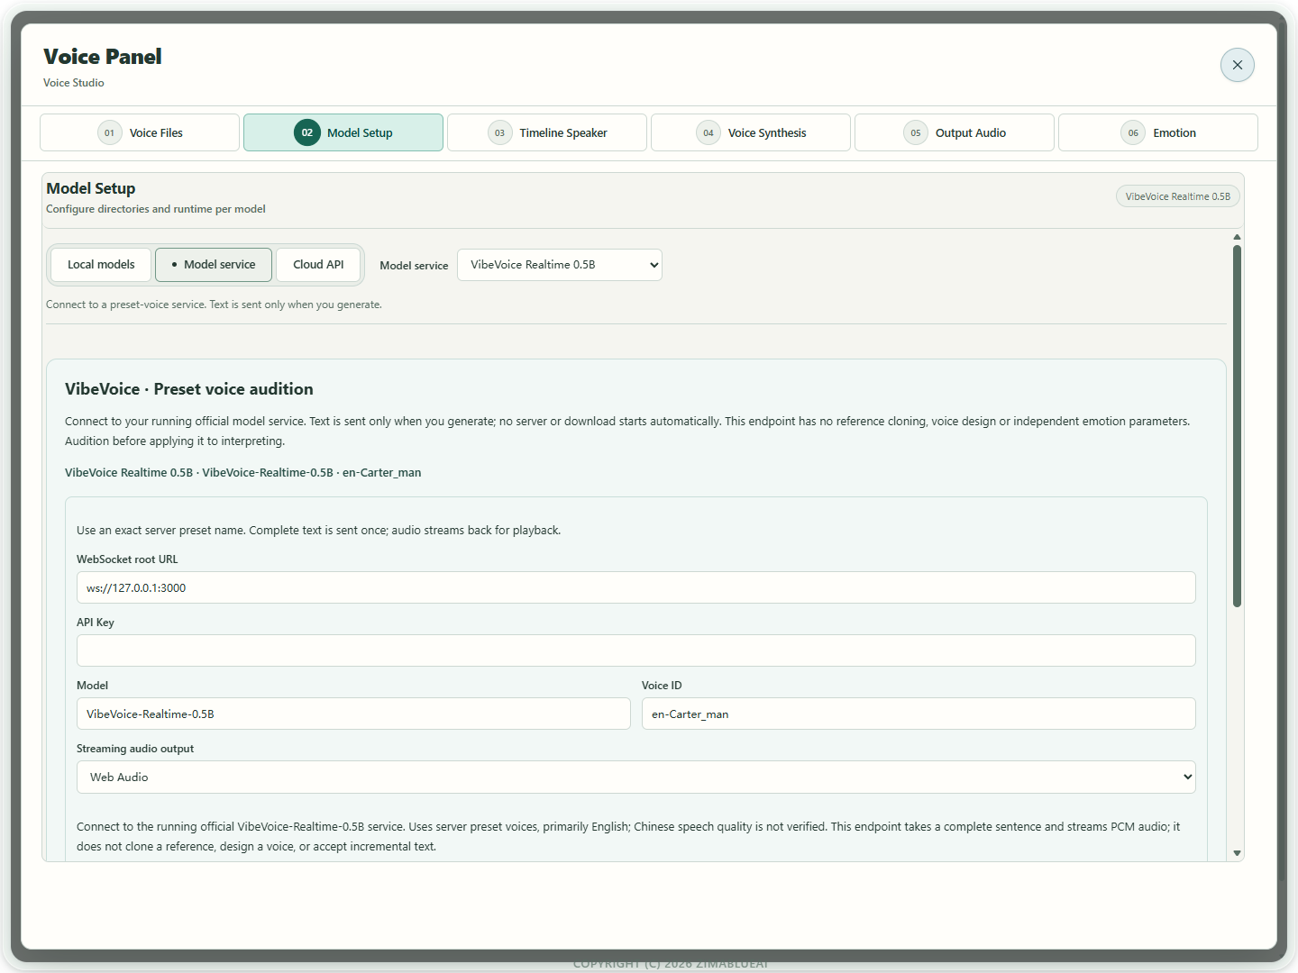Click the scrollbar up arrow

[1237, 237]
